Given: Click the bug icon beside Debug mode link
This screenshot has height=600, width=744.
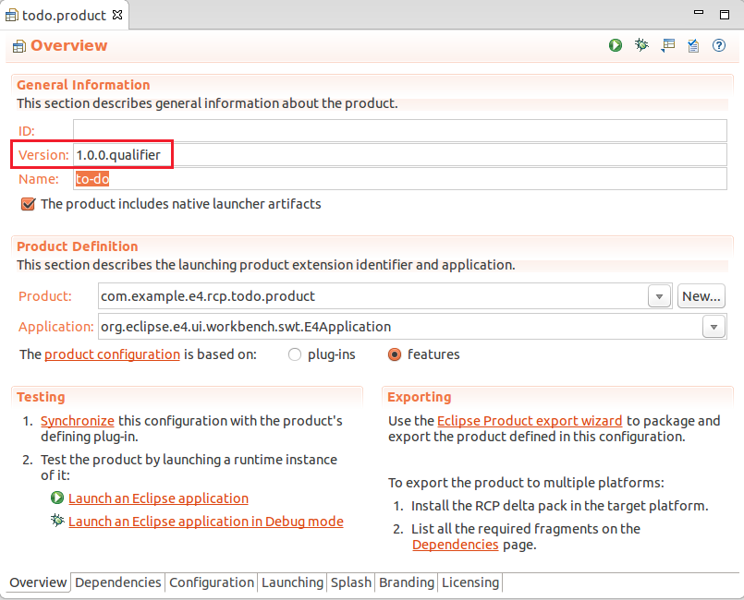Looking at the screenshot, I should pyautogui.click(x=57, y=521).
